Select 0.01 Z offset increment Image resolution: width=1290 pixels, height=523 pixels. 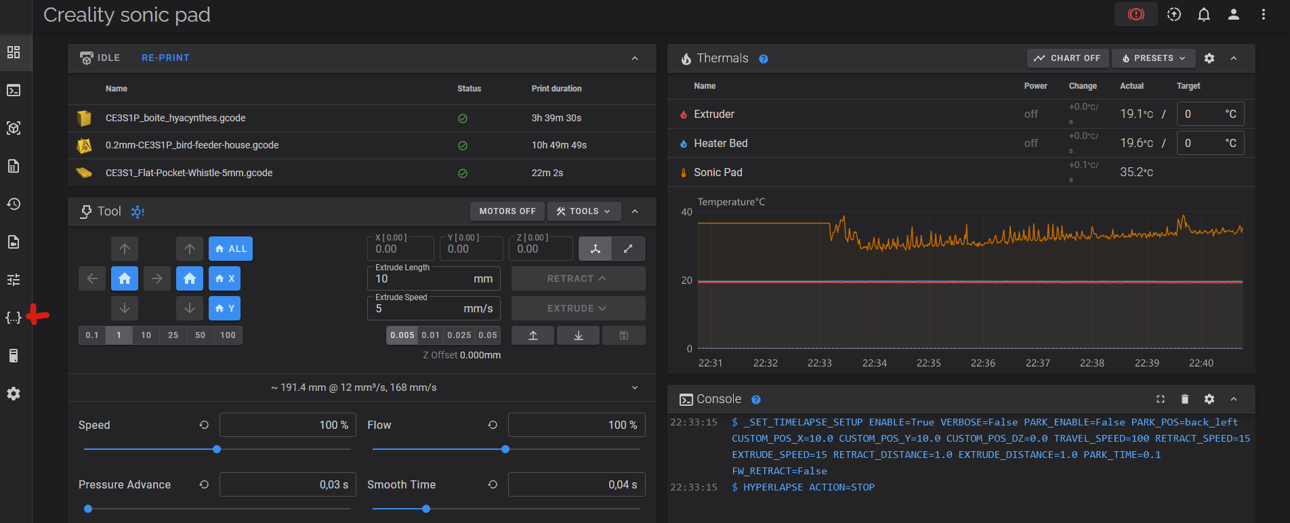point(430,335)
